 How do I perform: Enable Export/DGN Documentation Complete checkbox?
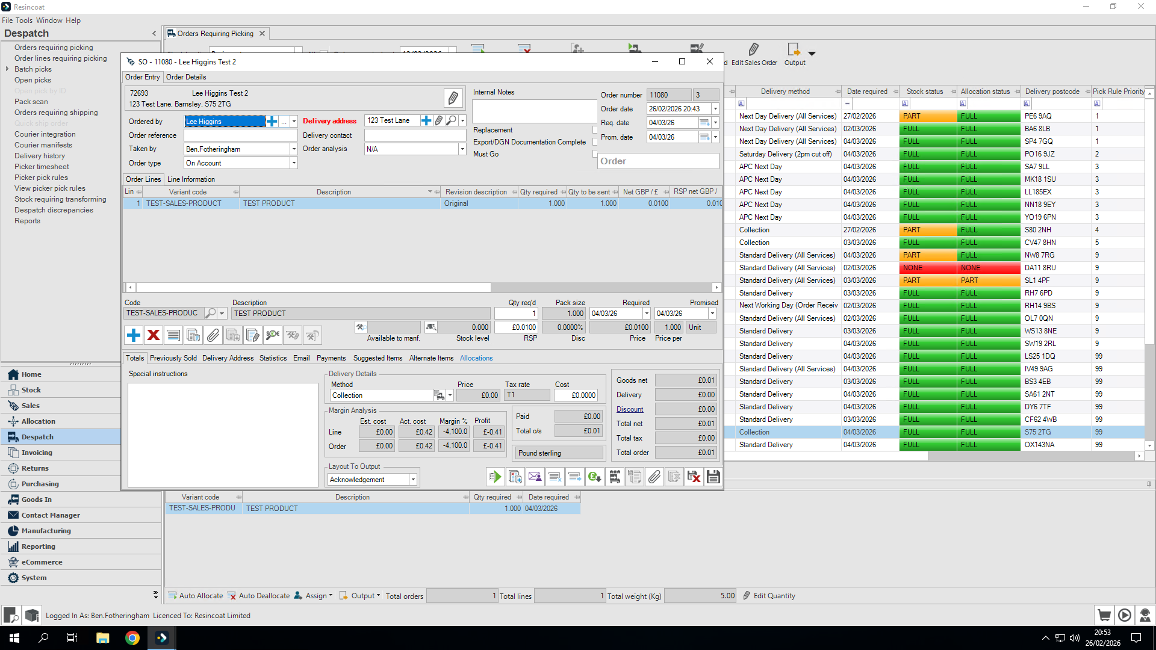[x=595, y=142]
